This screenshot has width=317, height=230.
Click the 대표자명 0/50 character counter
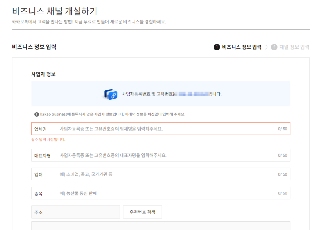pyautogui.click(x=283, y=156)
